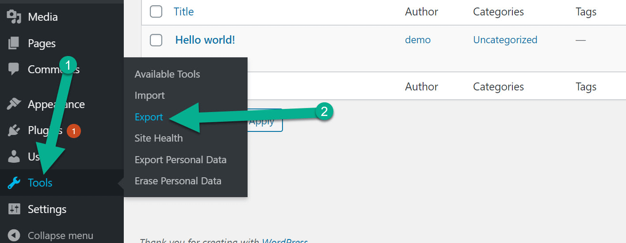The height and width of the screenshot is (243, 626).
Task: Filter posts by Uncategorized category link
Action: pos(505,40)
